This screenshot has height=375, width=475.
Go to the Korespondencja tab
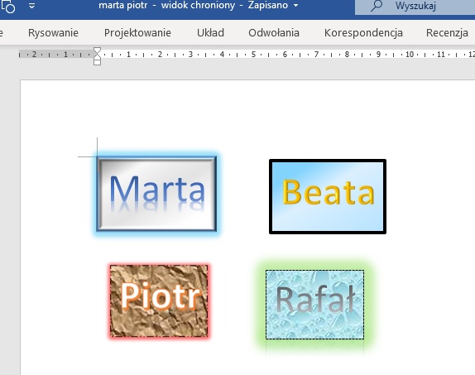(363, 33)
